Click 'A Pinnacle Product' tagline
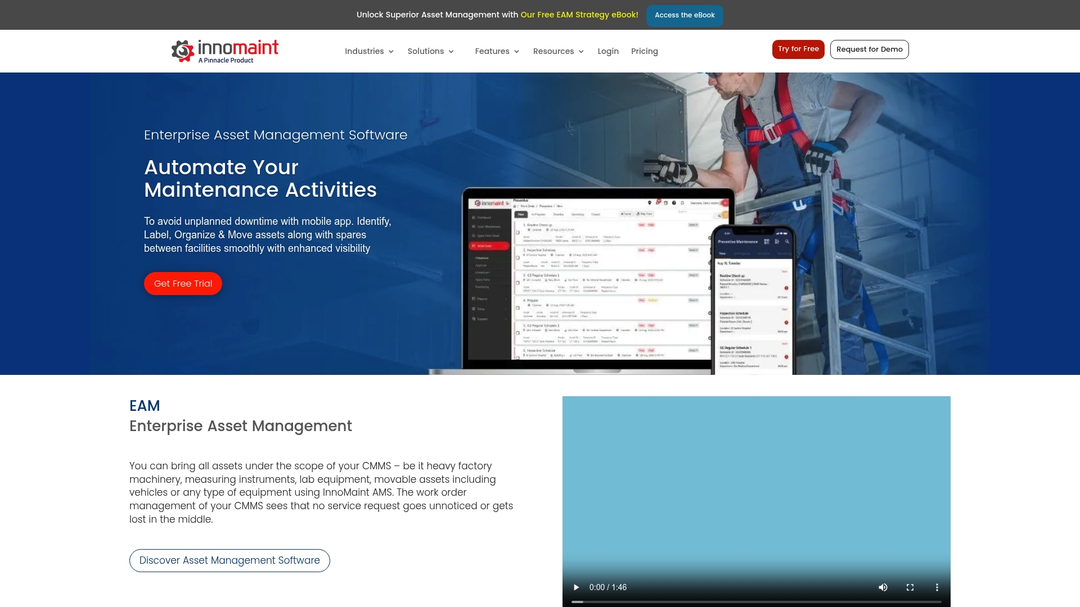The image size is (1080, 607). [x=226, y=61]
